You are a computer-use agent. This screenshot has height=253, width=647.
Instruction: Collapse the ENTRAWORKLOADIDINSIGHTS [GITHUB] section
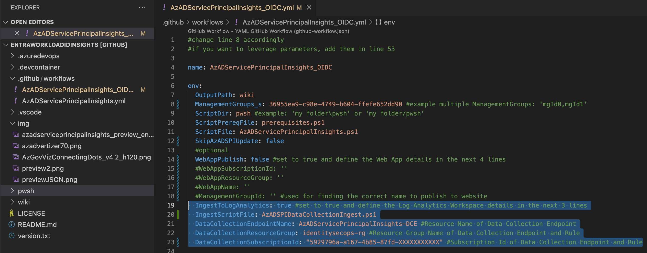(x=6, y=45)
